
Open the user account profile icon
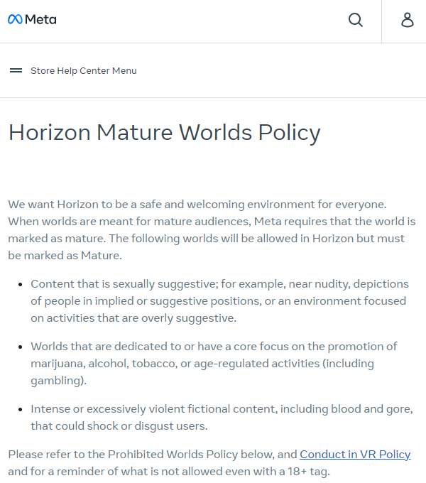click(408, 20)
